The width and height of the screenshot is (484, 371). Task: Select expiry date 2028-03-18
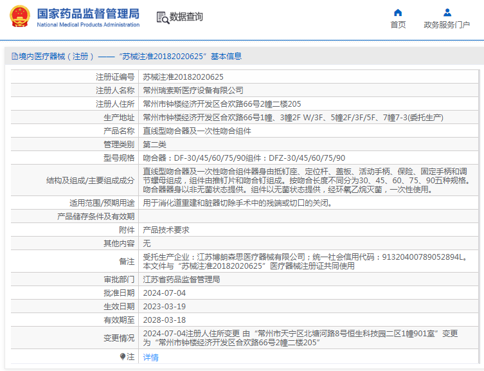tap(164, 320)
